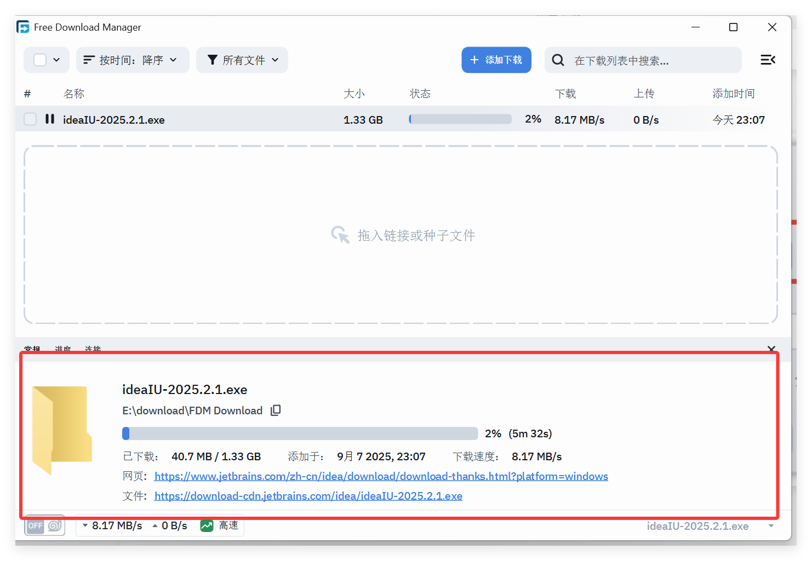
Task: Click the status bar 8.17 MB/s download speed
Action: click(x=117, y=525)
